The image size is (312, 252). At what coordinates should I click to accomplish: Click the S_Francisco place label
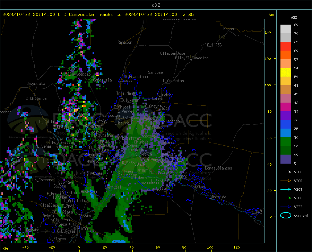pos(136,77)
